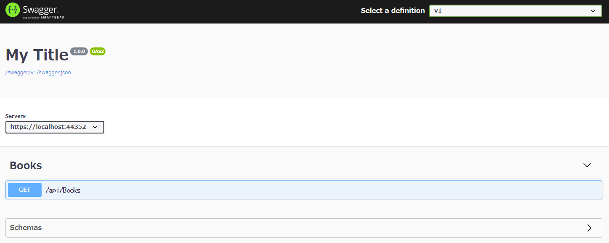Open the Select a definition dropdown
Image resolution: width=609 pixels, height=243 pixels.
(x=515, y=11)
